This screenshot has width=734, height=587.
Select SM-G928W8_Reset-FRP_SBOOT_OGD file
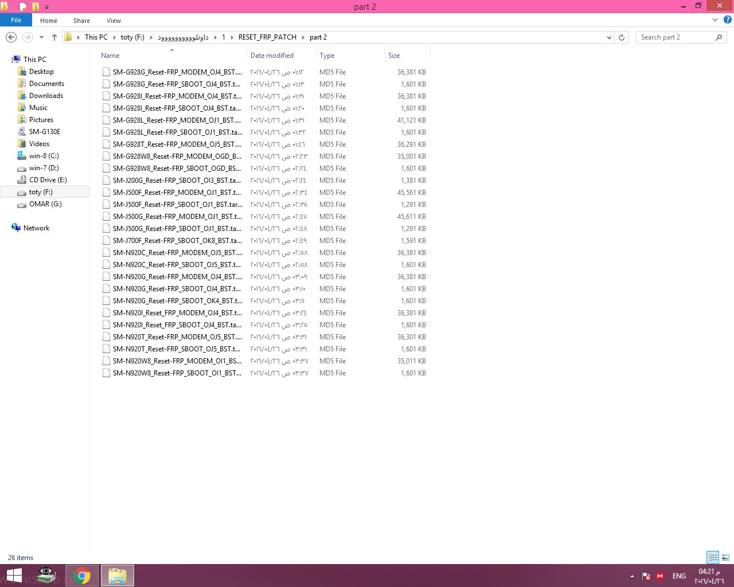177,169
